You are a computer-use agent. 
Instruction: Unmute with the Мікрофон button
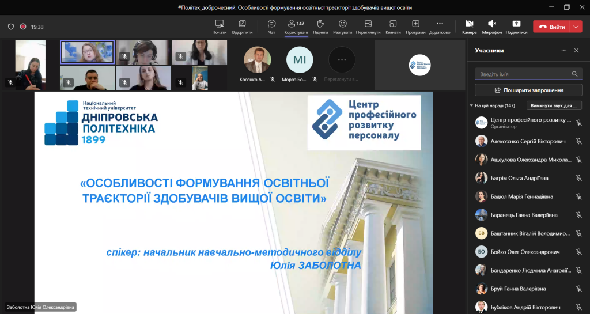click(492, 27)
